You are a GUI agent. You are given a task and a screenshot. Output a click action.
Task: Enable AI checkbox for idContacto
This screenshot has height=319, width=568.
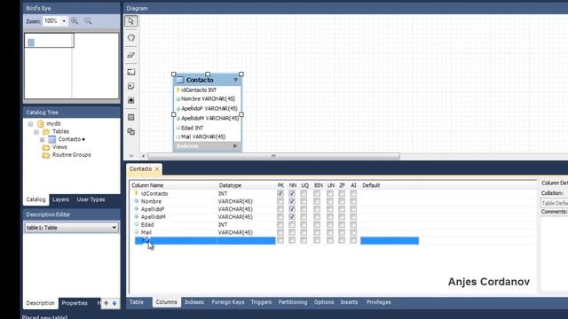[x=353, y=193]
